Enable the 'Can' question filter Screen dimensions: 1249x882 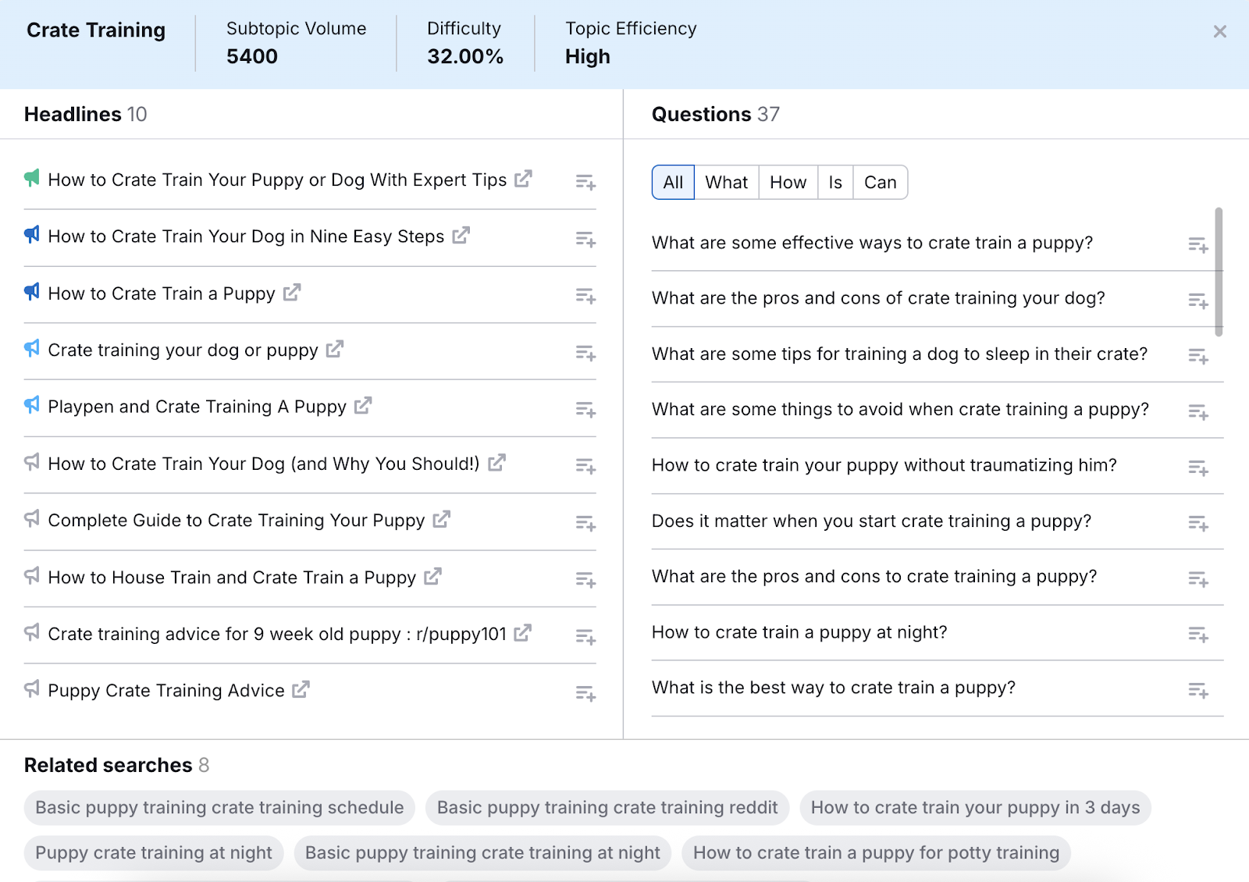coord(880,182)
